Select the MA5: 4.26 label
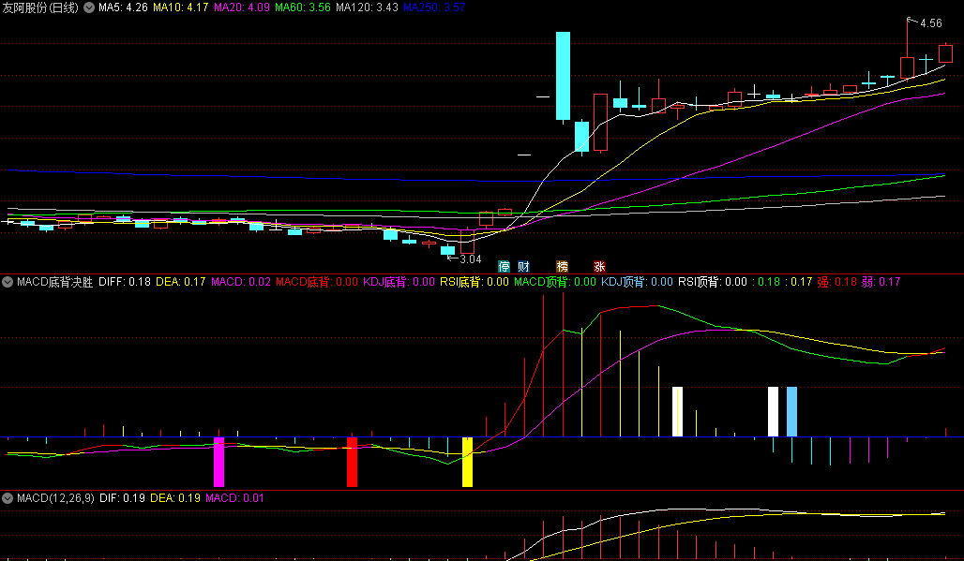 (123, 7)
